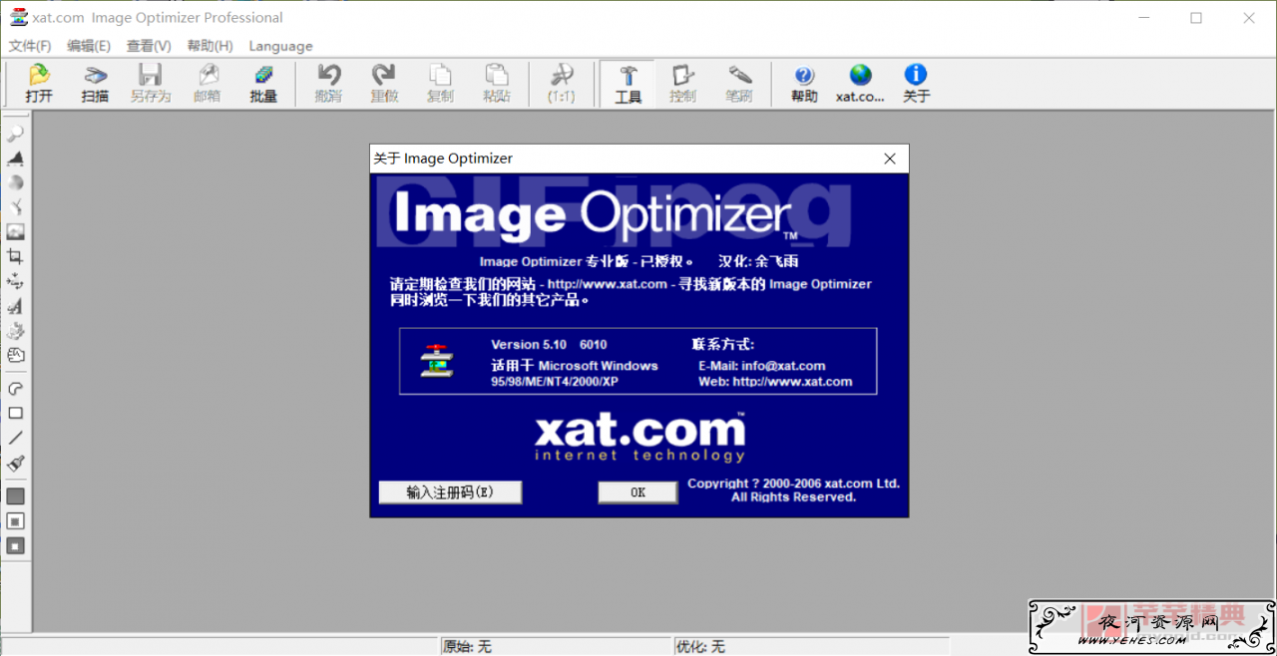Click the 'Version 5.10 6010' text

point(549,345)
